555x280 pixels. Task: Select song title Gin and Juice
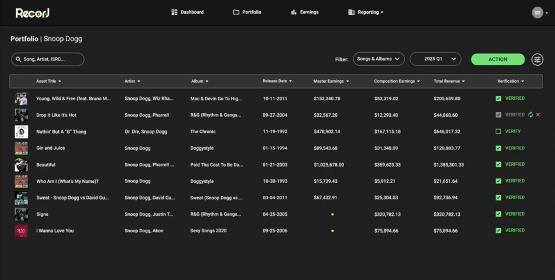pyautogui.click(x=51, y=148)
